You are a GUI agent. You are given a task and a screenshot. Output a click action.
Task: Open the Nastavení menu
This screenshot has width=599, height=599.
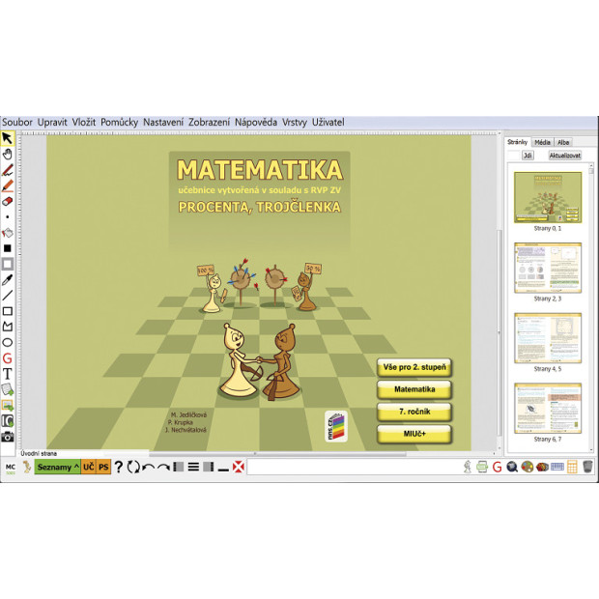[163, 123]
